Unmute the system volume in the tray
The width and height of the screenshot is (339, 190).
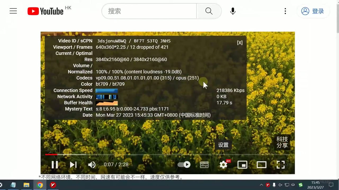280,185
